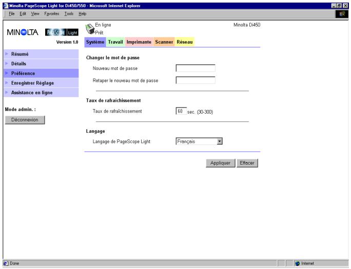351x269 pixels.
Task: Click the arrow bullet beside Résumé
Action: coord(7,54)
